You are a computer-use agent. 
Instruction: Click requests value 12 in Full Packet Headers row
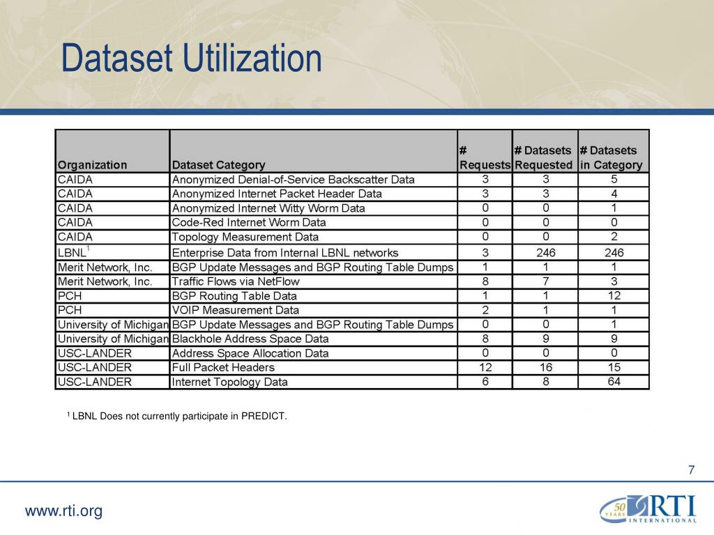pyautogui.click(x=485, y=368)
